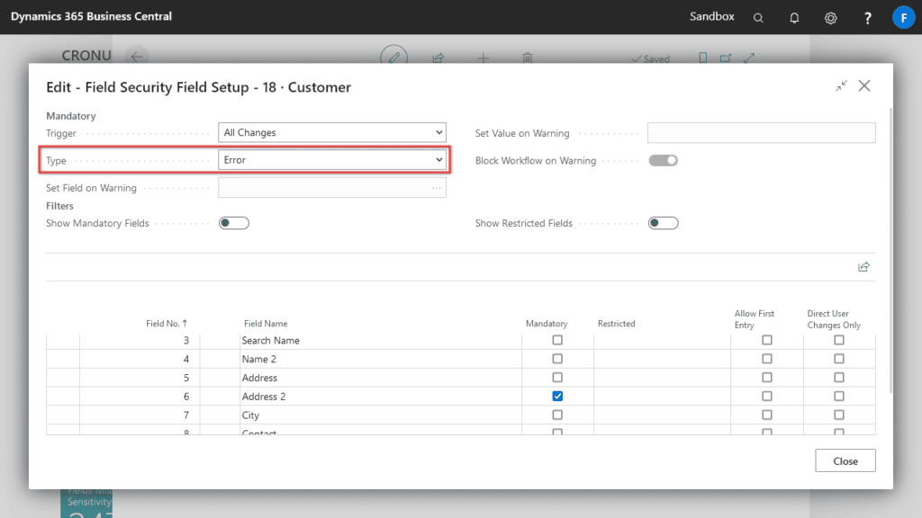This screenshot has height=518, width=922.
Task: Open the Business Central settings gear icon
Action: click(x=830, y=17)
